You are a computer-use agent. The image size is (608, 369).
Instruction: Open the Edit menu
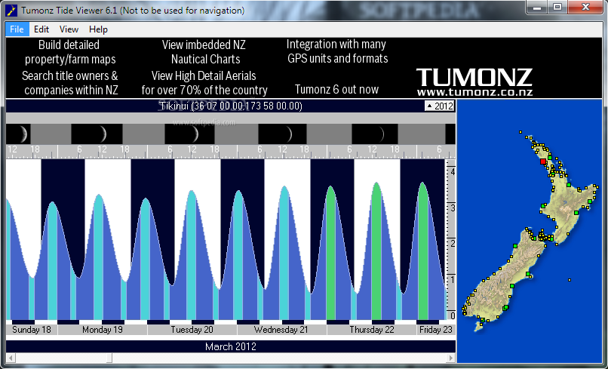[41, 29]
